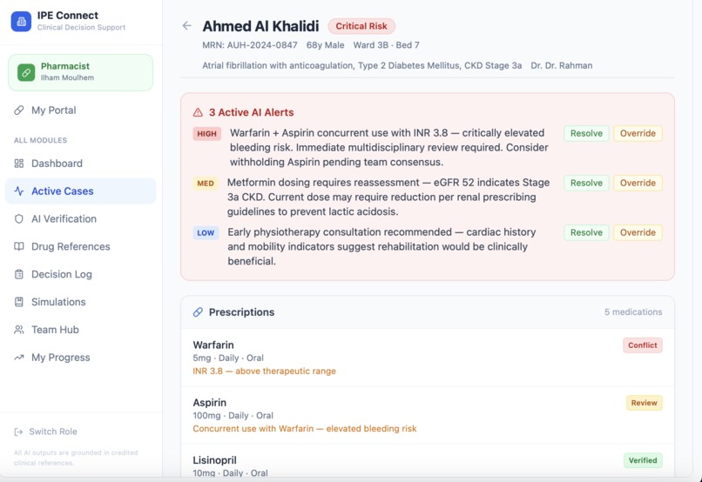Click the ALL MODULES section label

click(x=40, y=140)
